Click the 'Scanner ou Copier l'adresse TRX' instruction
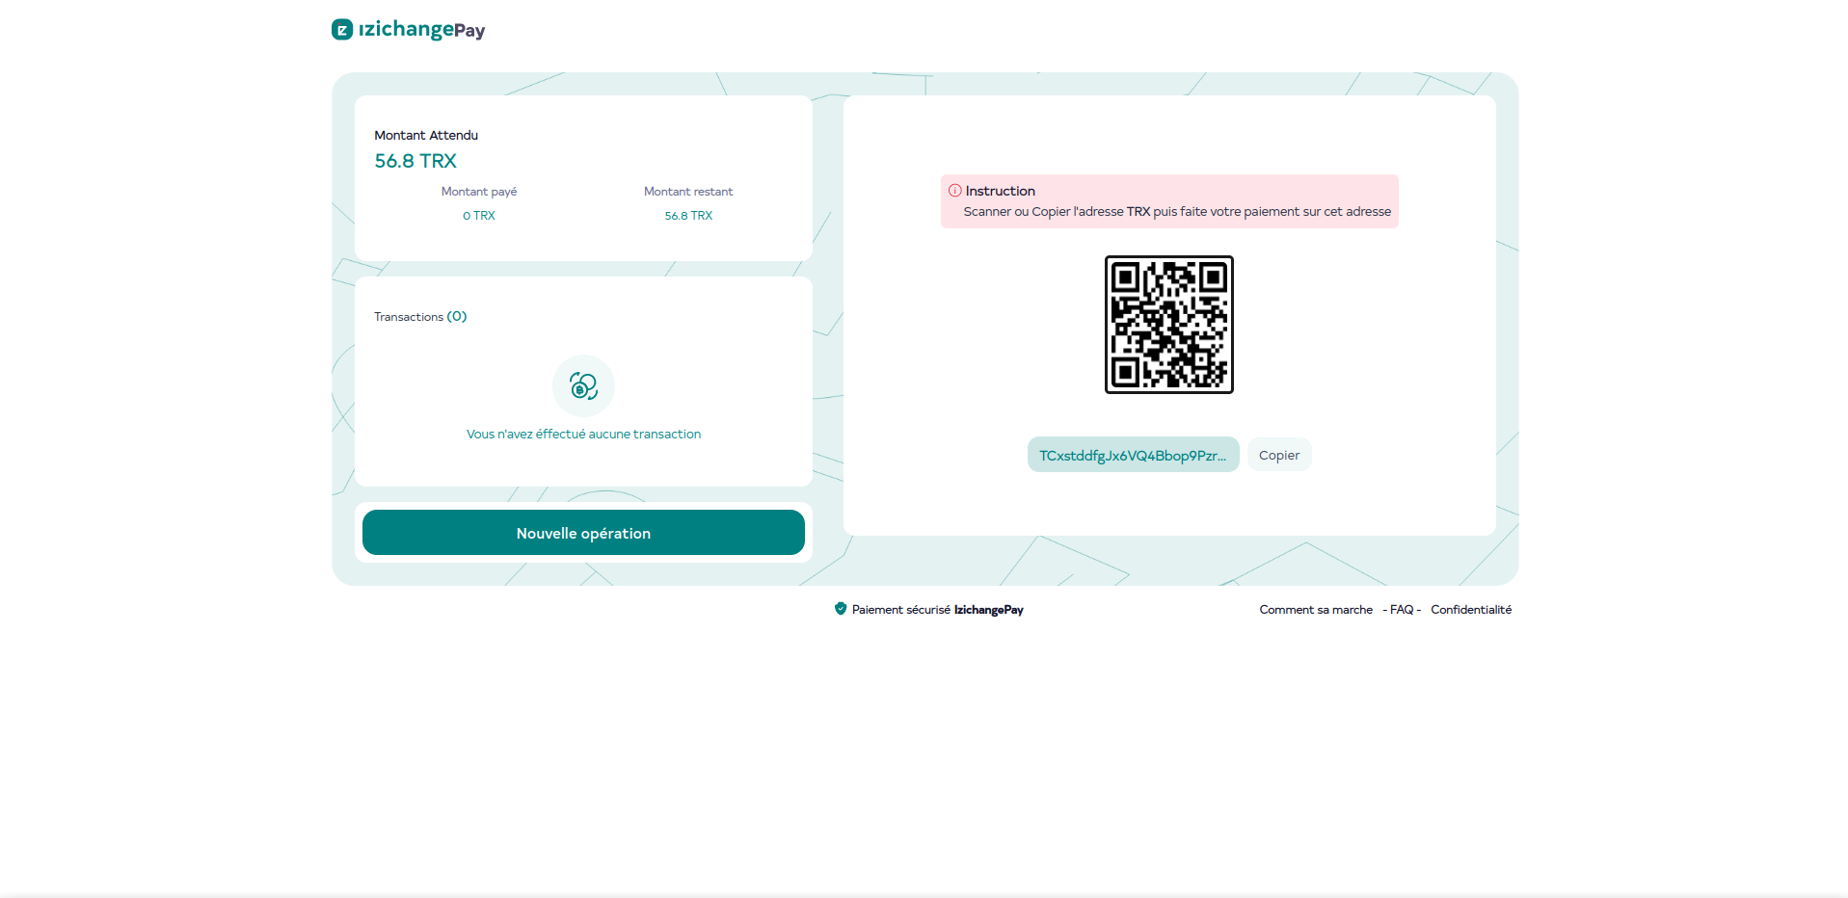Screen dimensions: 1848x898 click(1177, 212)
